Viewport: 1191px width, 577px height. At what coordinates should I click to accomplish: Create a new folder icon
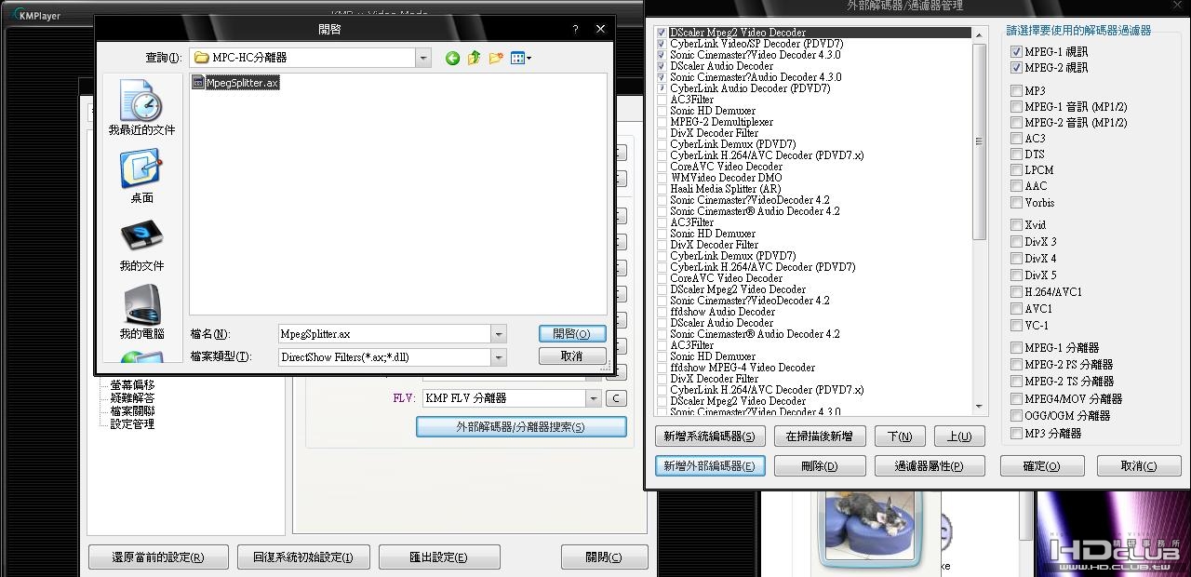coord(496,58)
